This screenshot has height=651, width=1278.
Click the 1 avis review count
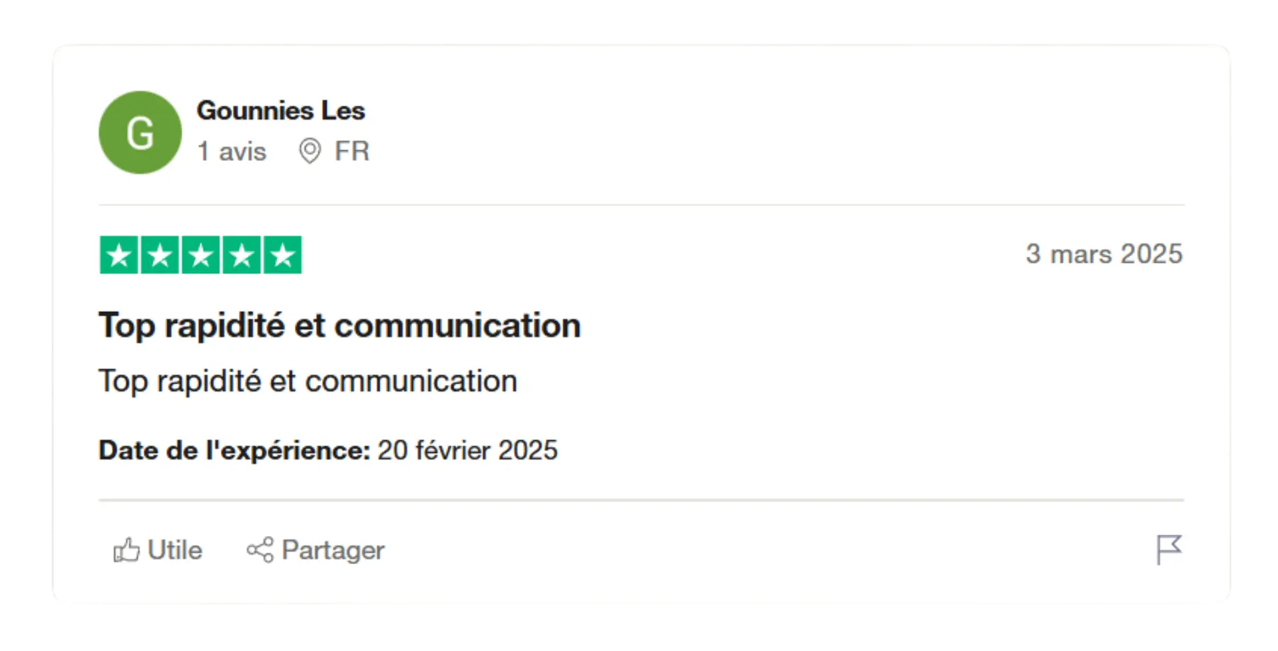pos(232,152)
